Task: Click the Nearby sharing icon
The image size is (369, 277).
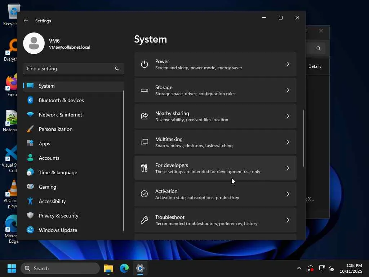Action: [x=145, y=116]
